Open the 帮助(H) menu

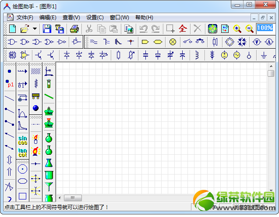(x=144, y=18)
